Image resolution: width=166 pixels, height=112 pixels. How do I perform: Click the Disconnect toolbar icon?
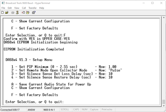(x=17, y=12)
